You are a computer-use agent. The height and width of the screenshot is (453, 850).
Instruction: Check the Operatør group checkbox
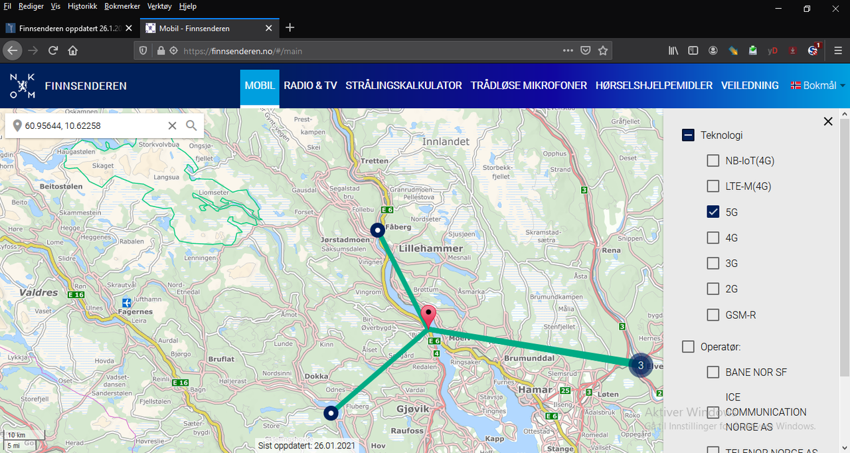click(688, 347)
